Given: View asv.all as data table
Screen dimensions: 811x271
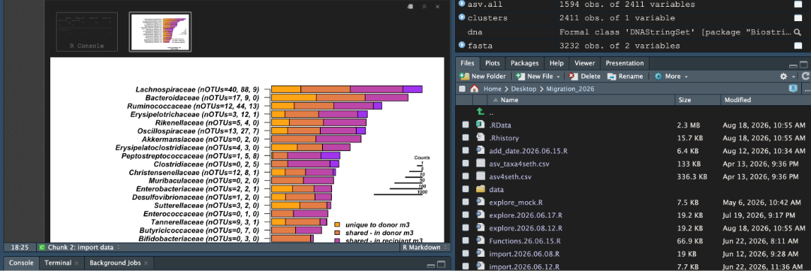Looking at the screenshot, I should point(798,5).
